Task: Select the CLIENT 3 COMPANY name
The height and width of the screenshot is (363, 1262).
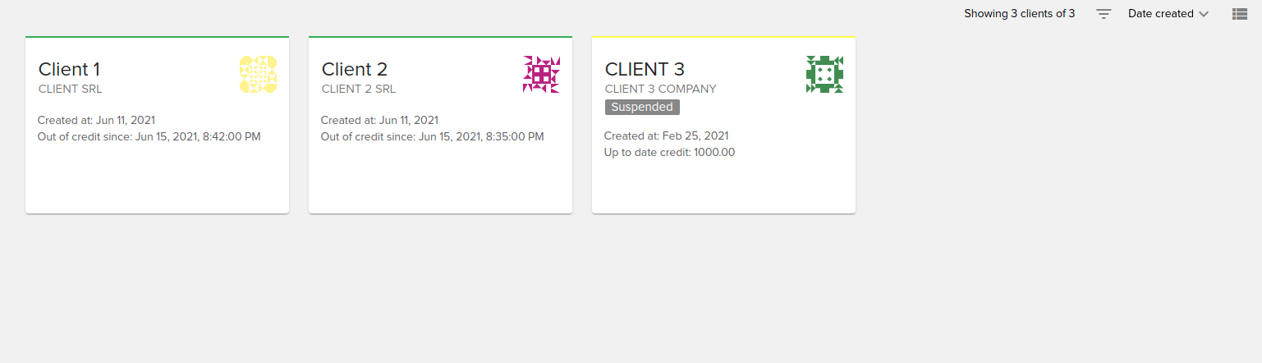Action: click(660, 89)
